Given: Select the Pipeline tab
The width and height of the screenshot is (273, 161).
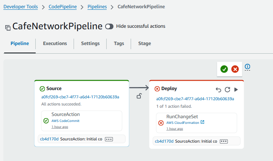Looking at the screenshot, I should coord(20,43).
